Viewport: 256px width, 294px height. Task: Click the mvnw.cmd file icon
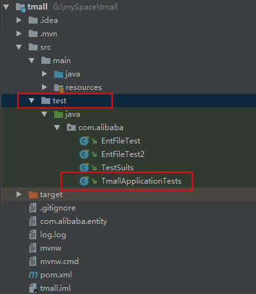tap(32, 261)
